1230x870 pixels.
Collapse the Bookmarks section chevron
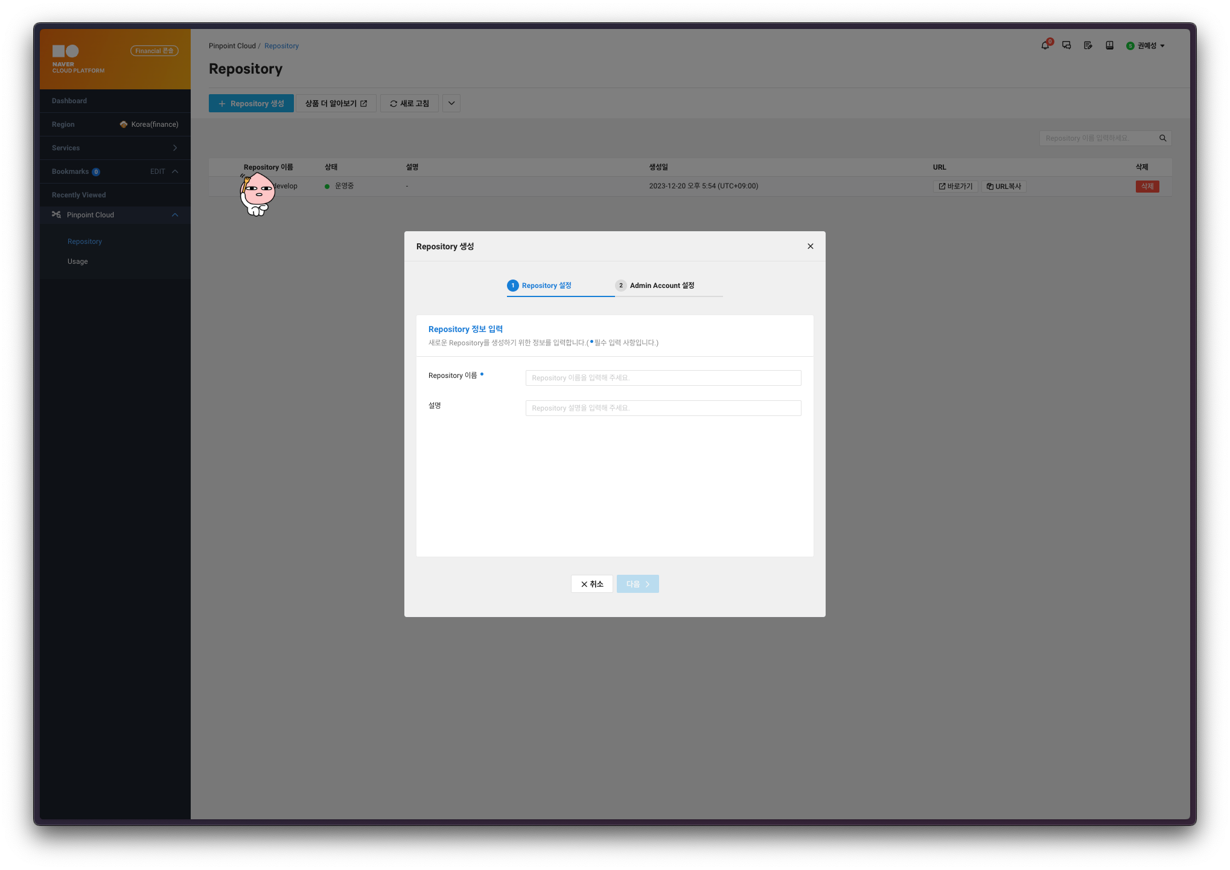point(175,171)
